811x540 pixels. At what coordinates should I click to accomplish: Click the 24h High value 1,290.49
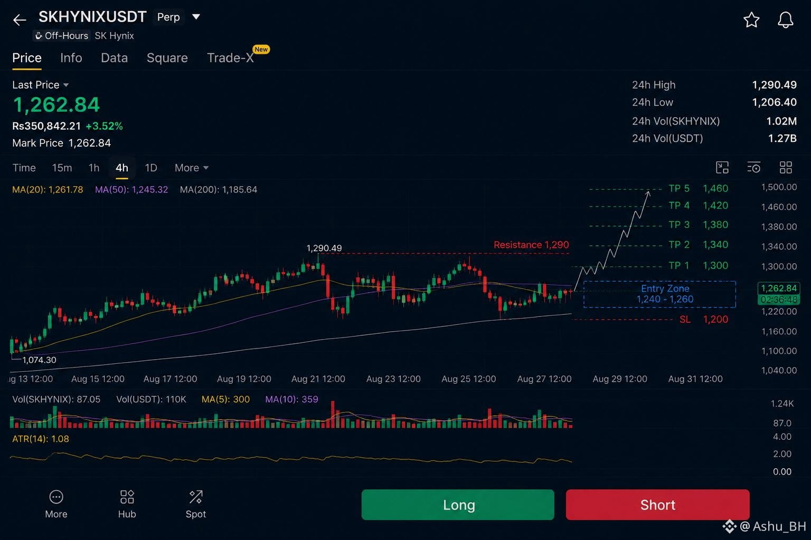tap(774, 85)
